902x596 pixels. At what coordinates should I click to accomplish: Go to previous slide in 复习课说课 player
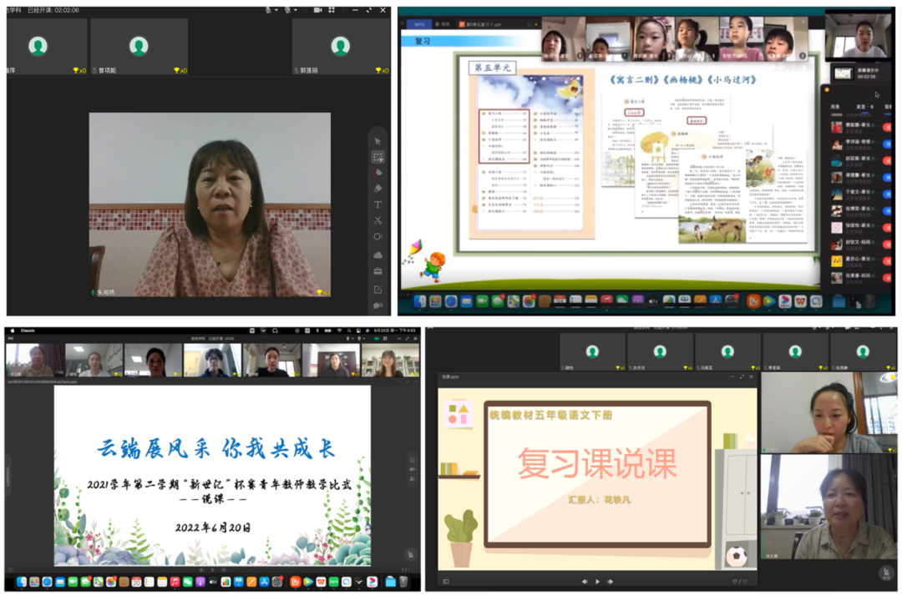click(584, 581)
